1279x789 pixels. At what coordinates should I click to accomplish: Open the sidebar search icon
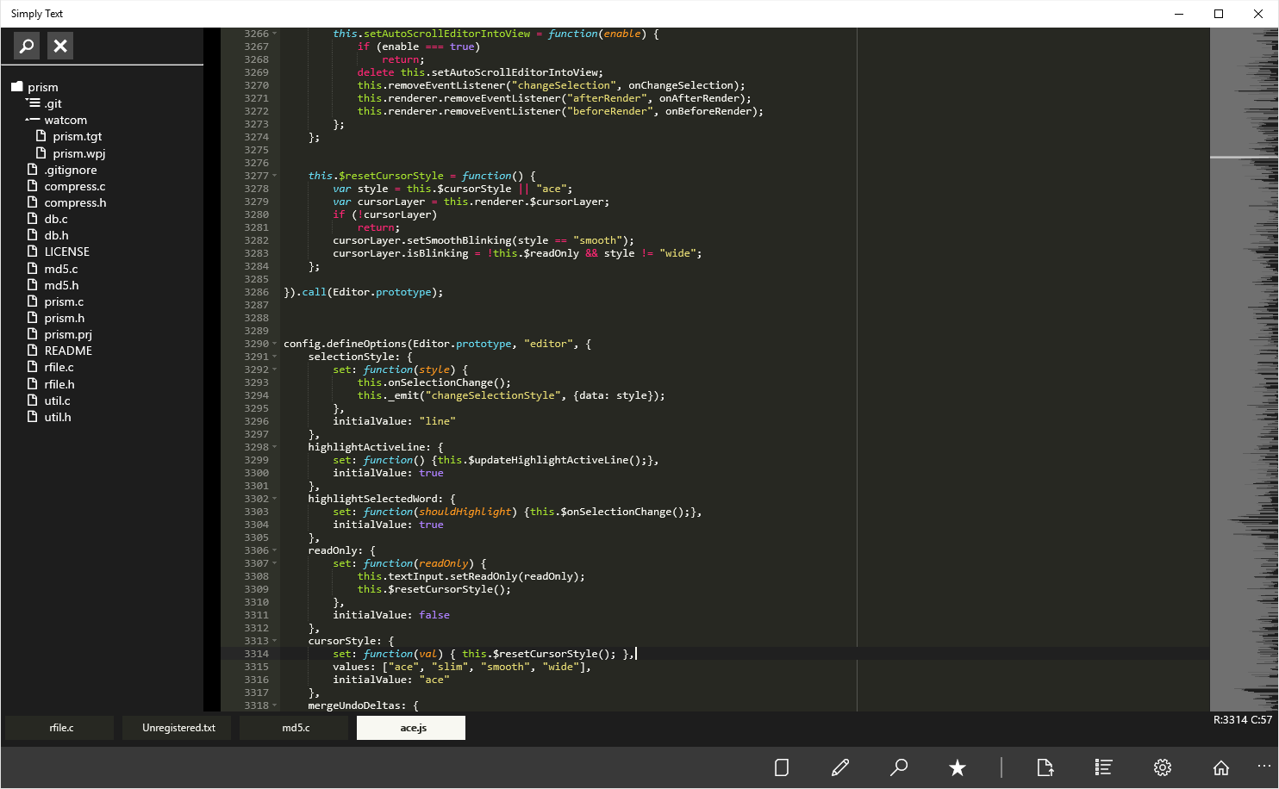(x=27, y=46)
